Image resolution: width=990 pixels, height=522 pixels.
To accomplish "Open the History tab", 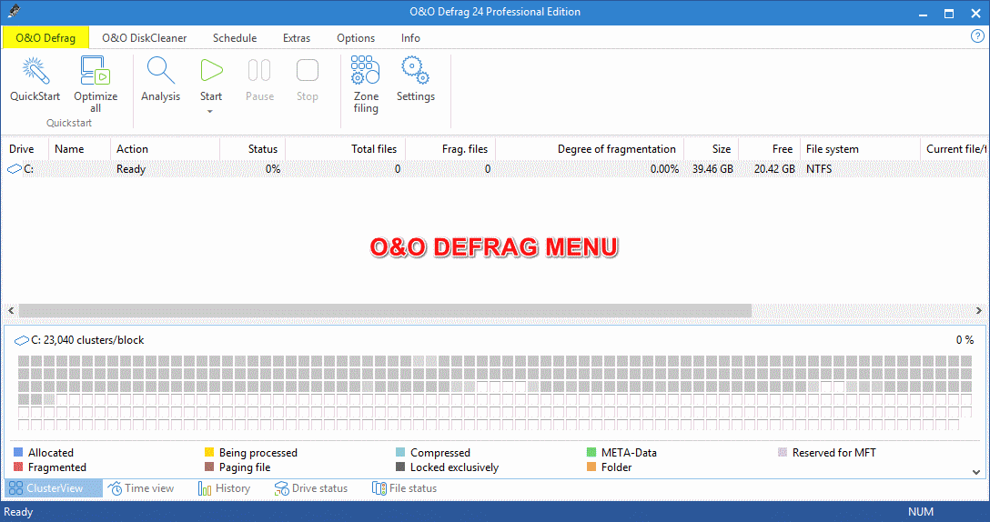I will [224, 488].
